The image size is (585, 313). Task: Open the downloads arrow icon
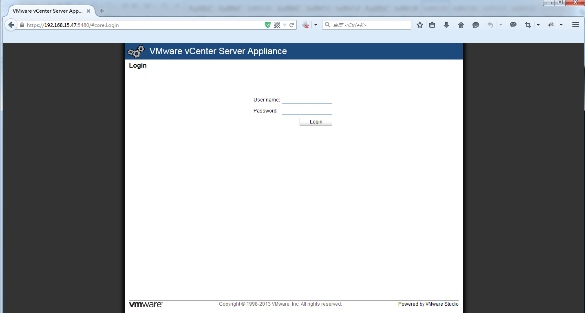click(x=446, y=25)
